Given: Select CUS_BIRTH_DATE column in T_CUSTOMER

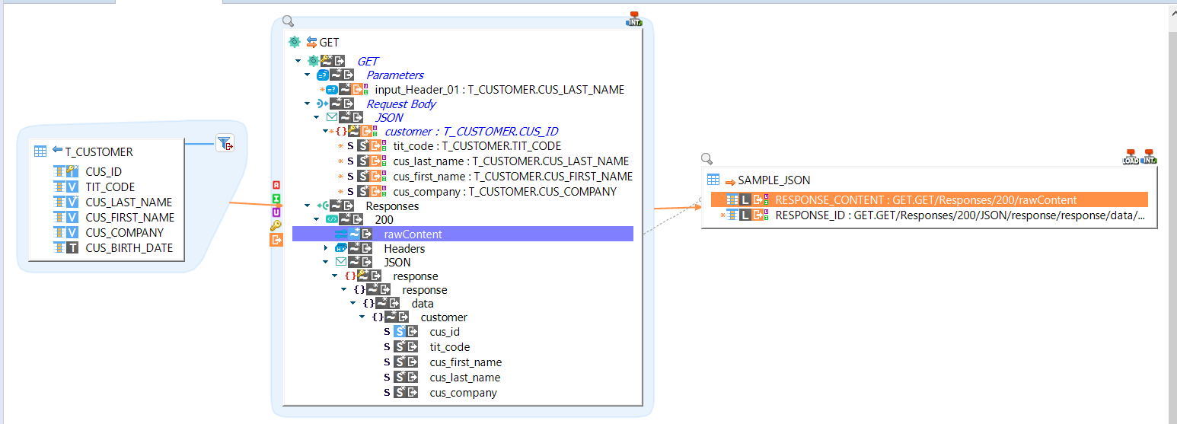Looking at the screenshot, I should tap(129, 247).
